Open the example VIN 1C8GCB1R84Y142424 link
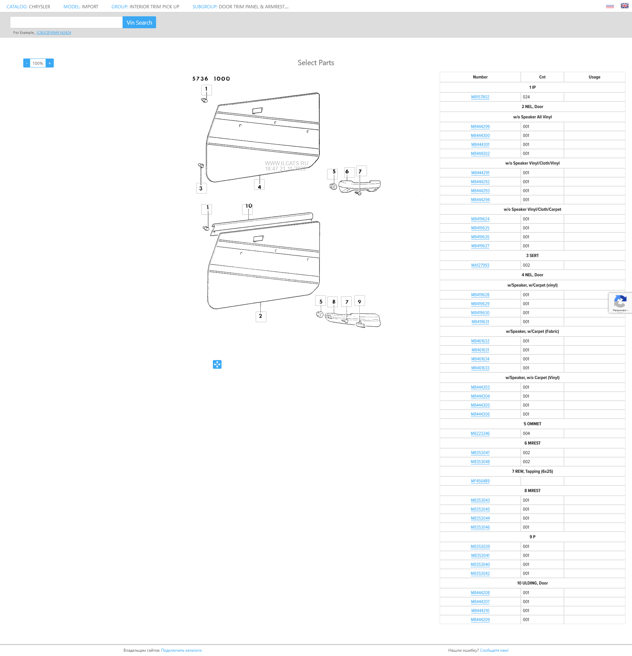 tap(53, 33)
